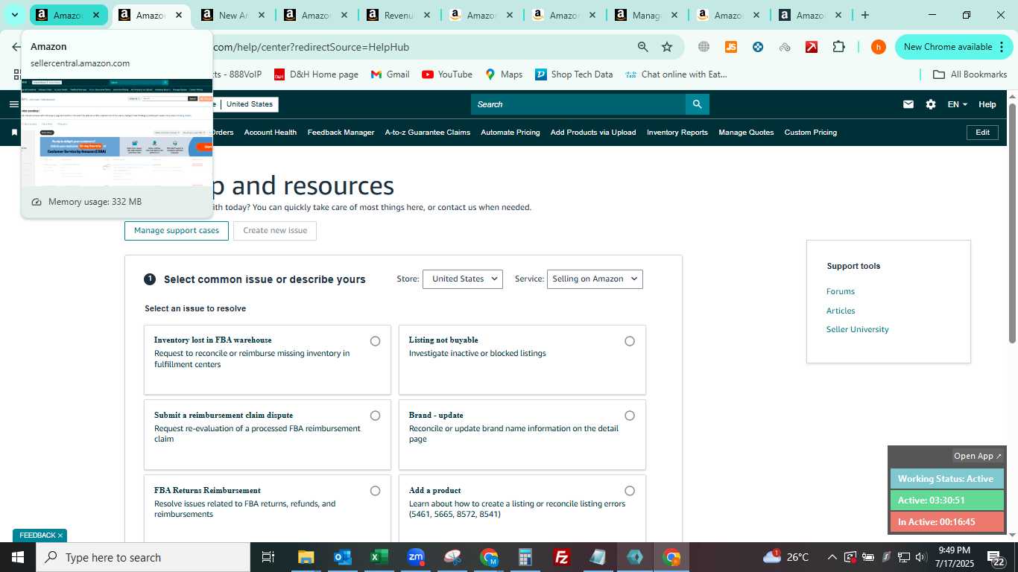
Task: Open Inventory Reports in the navigation bar
Action: coord(677,133)
